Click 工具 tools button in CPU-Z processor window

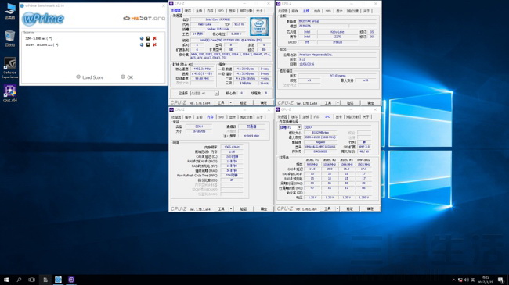click(x=221, y=102)
